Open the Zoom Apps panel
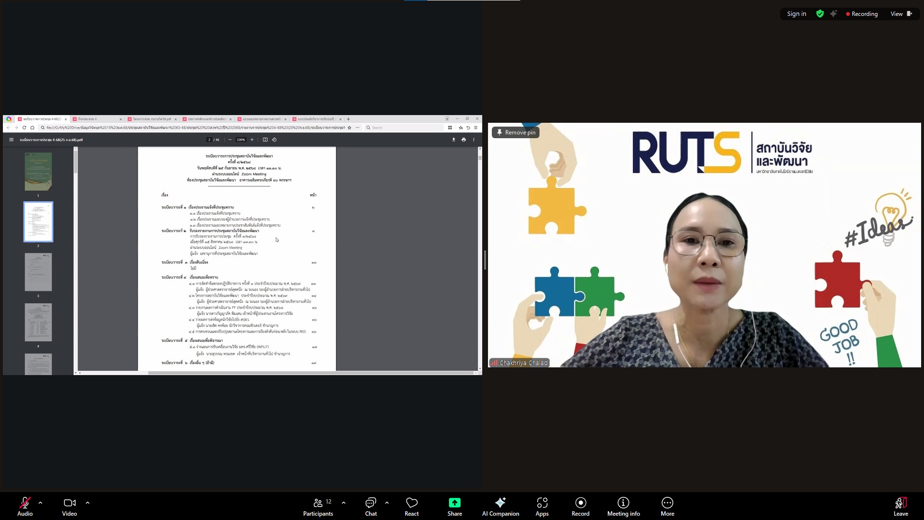Image resolution: width=924 pixels, height=520 pixels. (542, 507)
